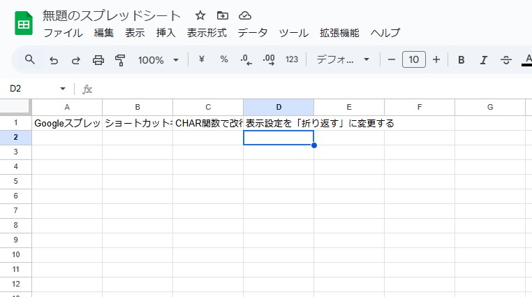Open the 編集 menu

104,33
